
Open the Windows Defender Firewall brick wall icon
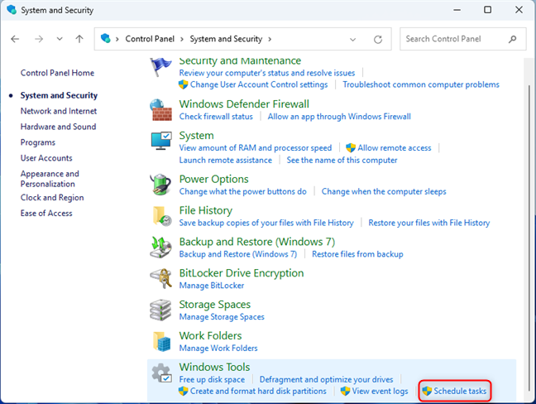click(x=160, y=110)
